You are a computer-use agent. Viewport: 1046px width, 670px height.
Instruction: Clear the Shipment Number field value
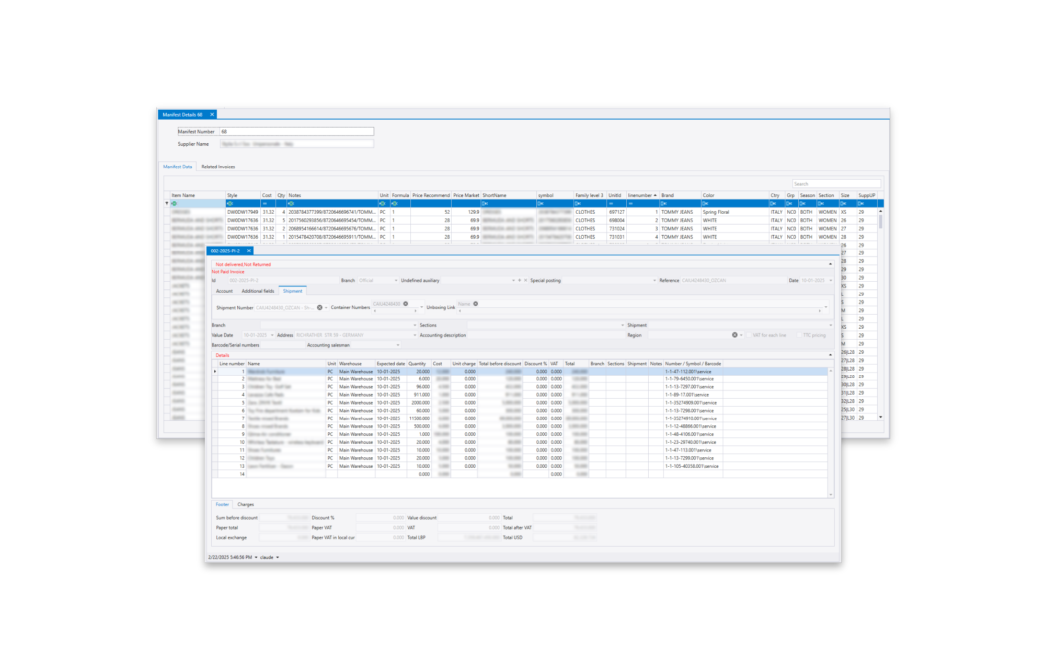pos(320,308)
